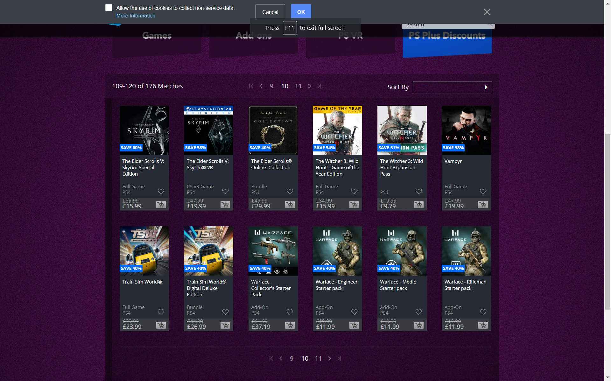Wishlist Warface Rifleman Starter pack heart

pyautogui.click(x=483, y=312)
